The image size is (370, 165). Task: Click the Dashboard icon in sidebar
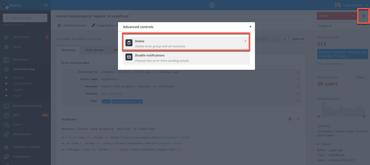click(6, 59)
